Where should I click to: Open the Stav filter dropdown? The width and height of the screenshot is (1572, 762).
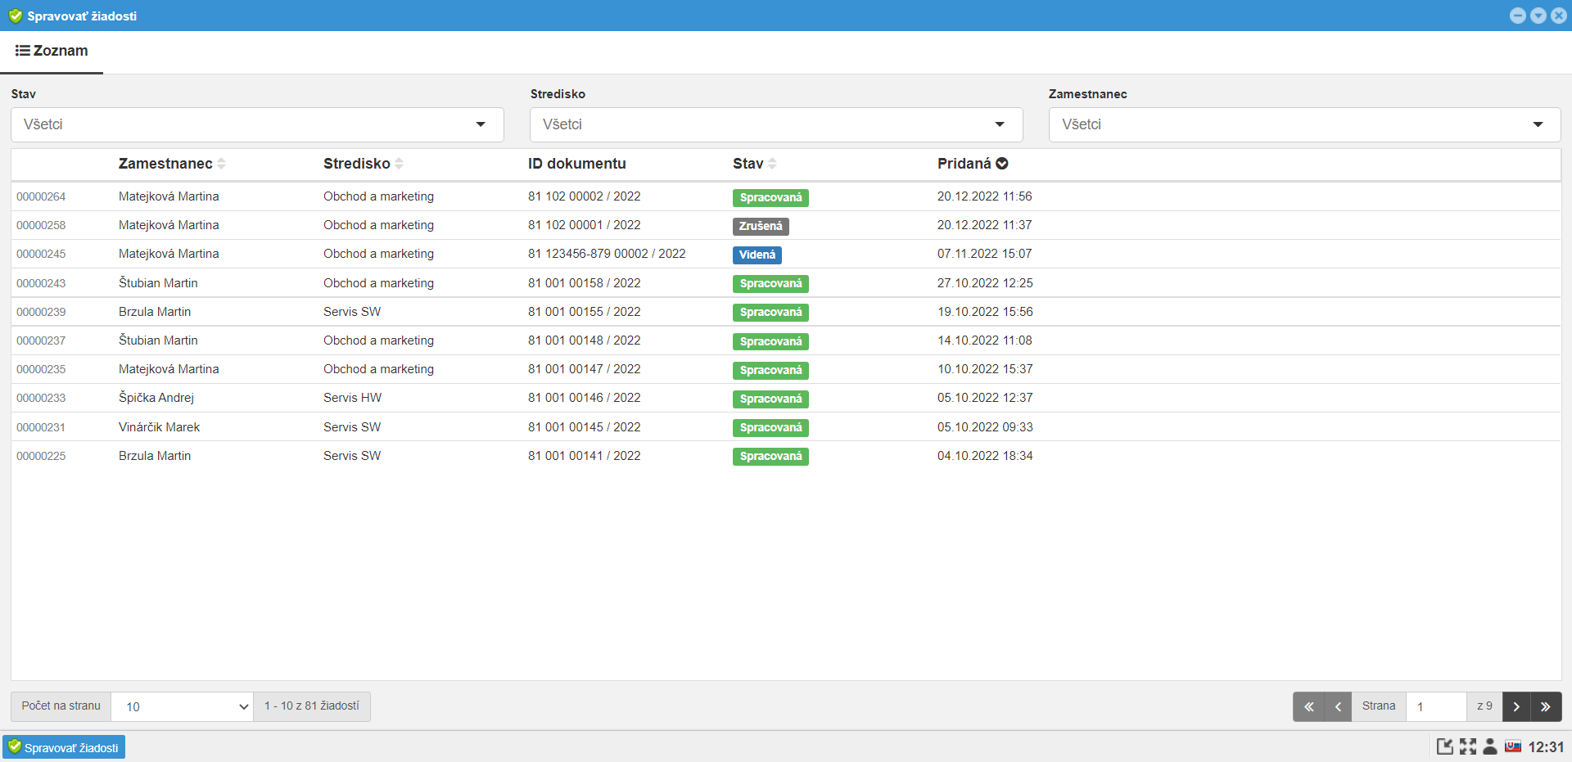257,124
